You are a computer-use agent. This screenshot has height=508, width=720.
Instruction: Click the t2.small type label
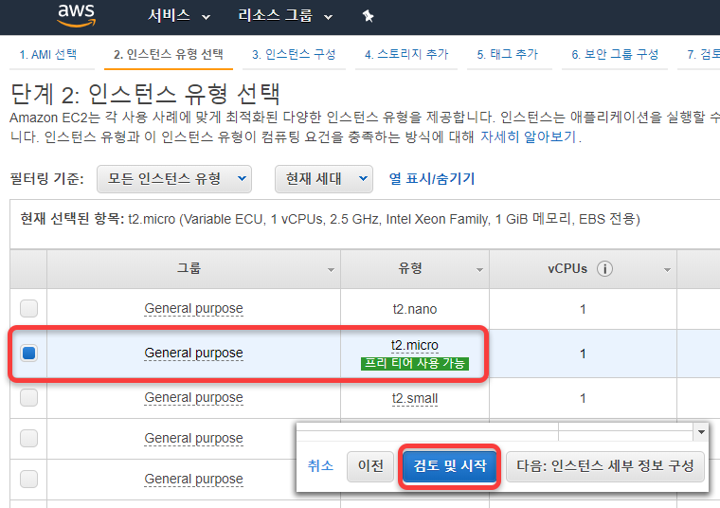(415, 398)
